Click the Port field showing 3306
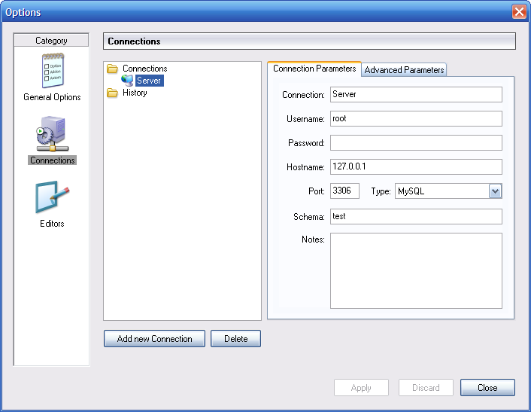This screenshot has width=531, height=412. tap(344, 191)
